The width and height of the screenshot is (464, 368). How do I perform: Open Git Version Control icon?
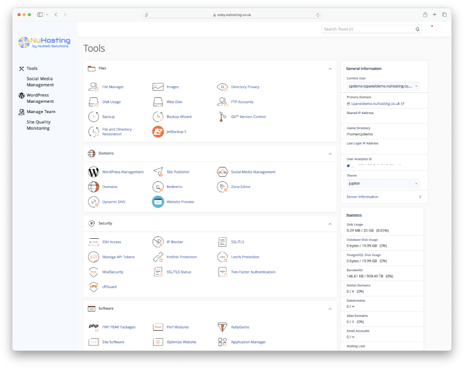click(x=222, y=117)
